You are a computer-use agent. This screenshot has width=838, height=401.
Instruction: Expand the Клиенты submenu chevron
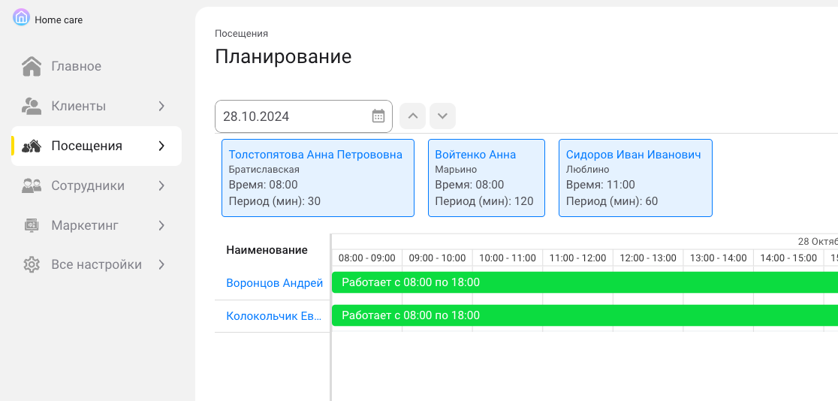coord(161,106)
